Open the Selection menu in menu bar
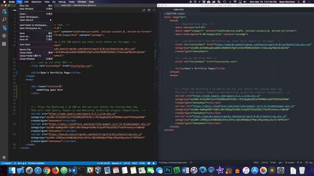314x176 pixels. (x=36, y=2)
